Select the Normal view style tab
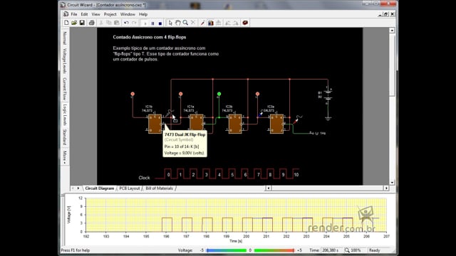The image size is (456, 256). [x=65, y=38]
